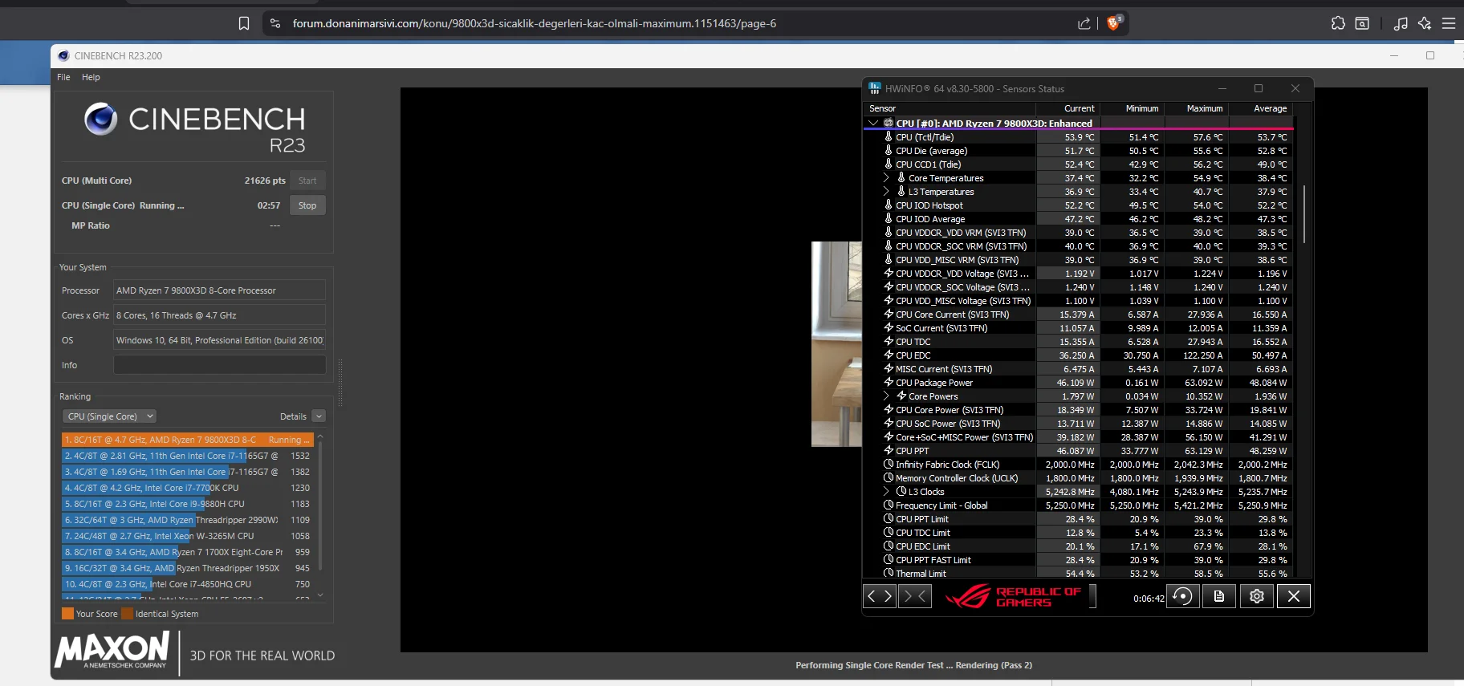
Task: Open HWiNFO sensor settings gear
Action: (1257, 596)
